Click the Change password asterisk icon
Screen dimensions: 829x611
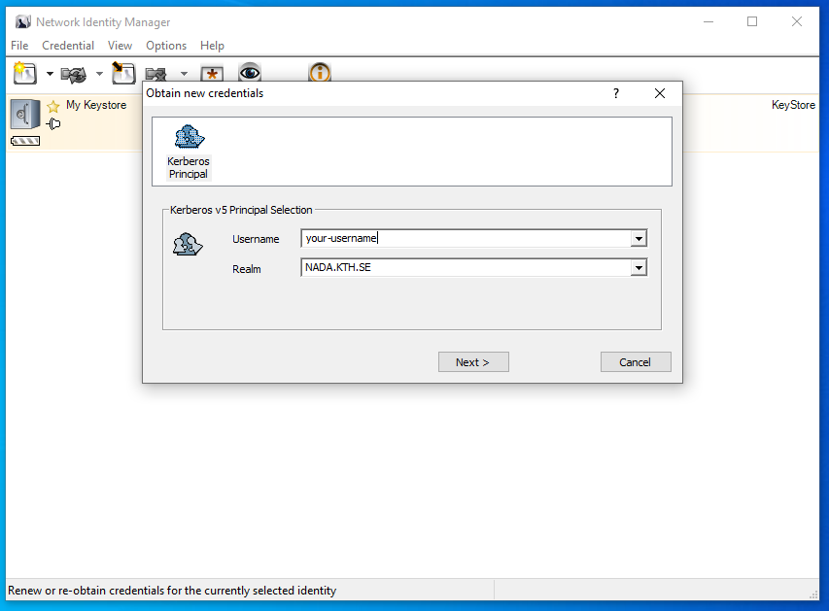[x=212, y=74]
